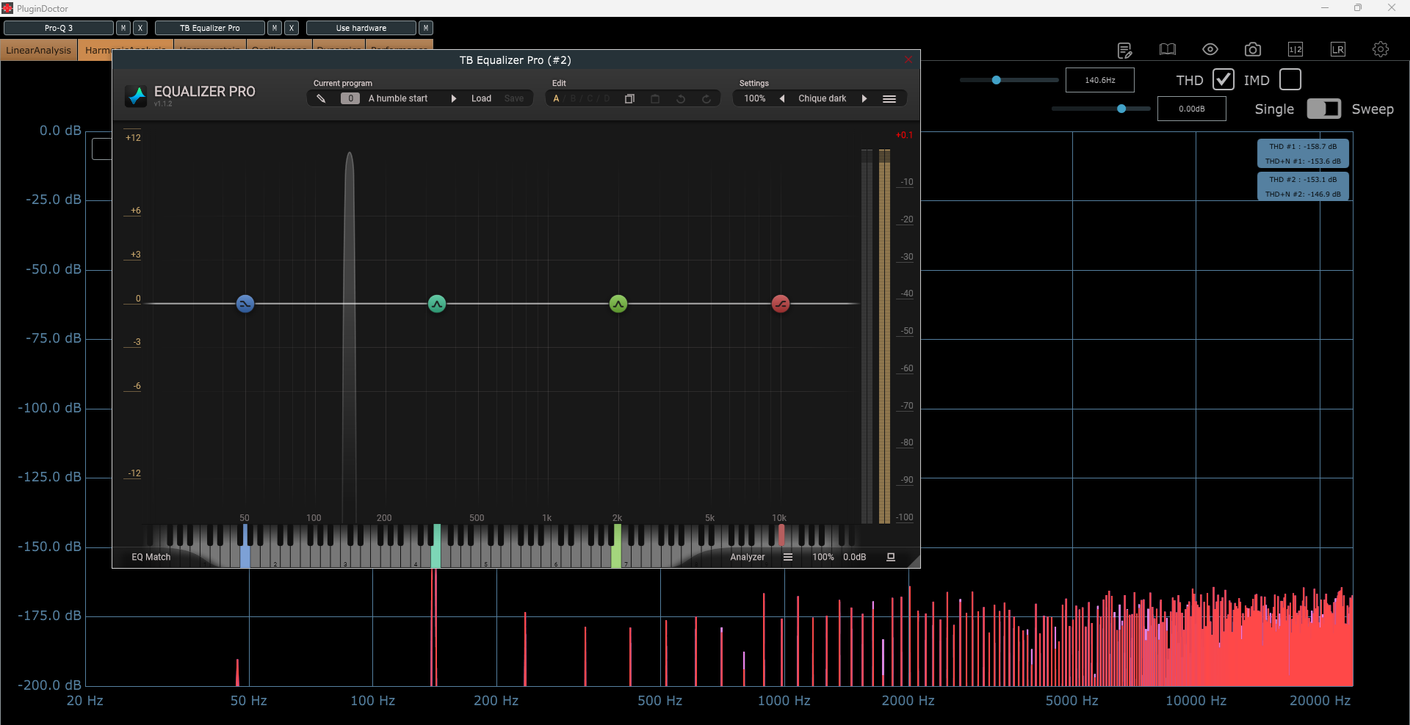Image resolution: width=1410 pixels, height=725 pixels.
Task: Click the teal piano key marker
Action: [437, 546]
